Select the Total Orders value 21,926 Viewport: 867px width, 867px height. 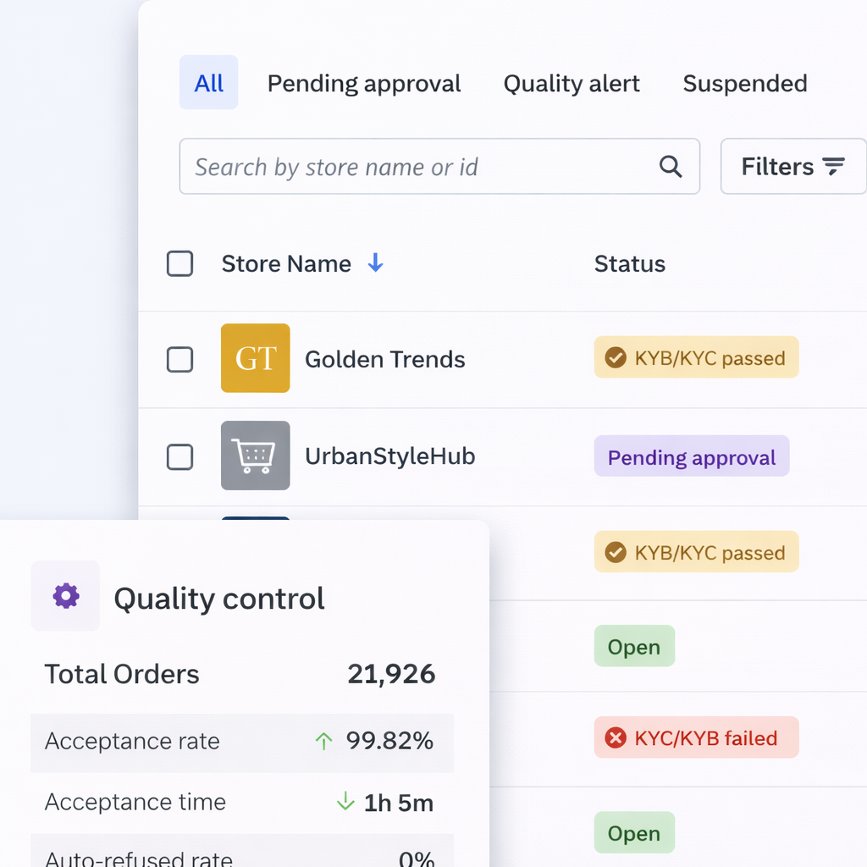tap(391, 674)
